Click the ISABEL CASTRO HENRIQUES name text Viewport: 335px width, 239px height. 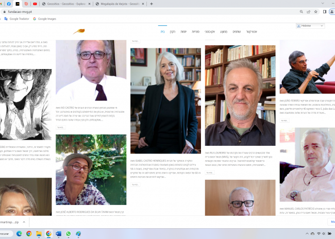click(150, 161)
